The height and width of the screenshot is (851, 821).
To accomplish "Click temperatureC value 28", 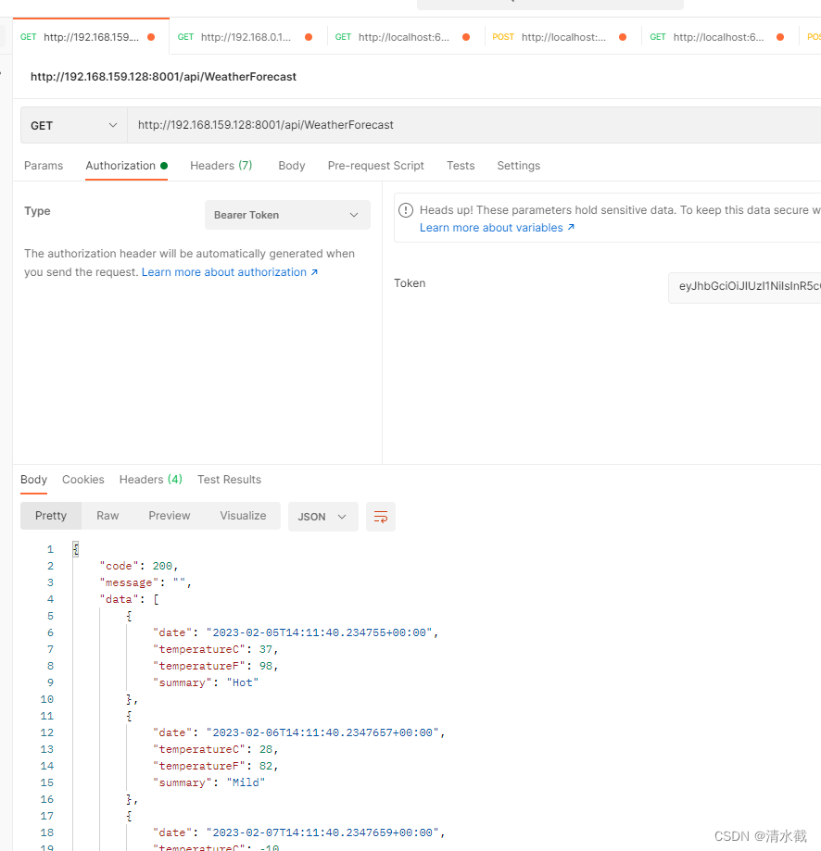I will (x=266, y=749).
